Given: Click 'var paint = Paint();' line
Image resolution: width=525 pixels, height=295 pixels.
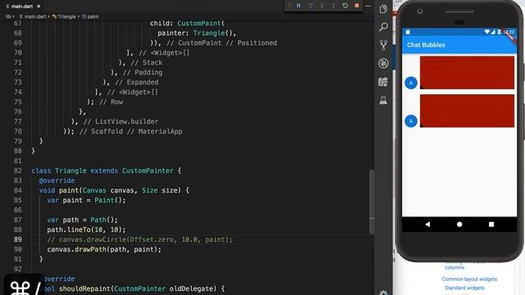Looking at the screenshot, I should (x=86, y=200).
